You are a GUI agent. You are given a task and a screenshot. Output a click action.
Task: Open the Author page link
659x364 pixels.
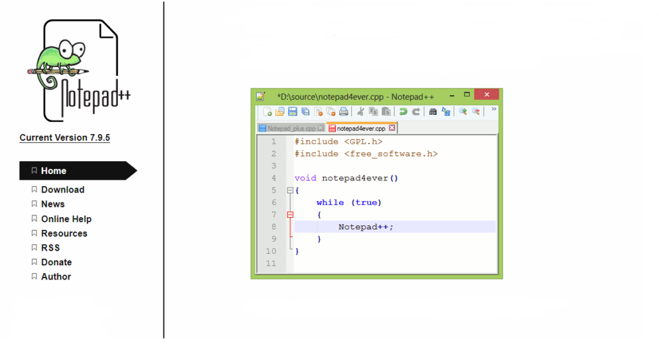(56, 276)
